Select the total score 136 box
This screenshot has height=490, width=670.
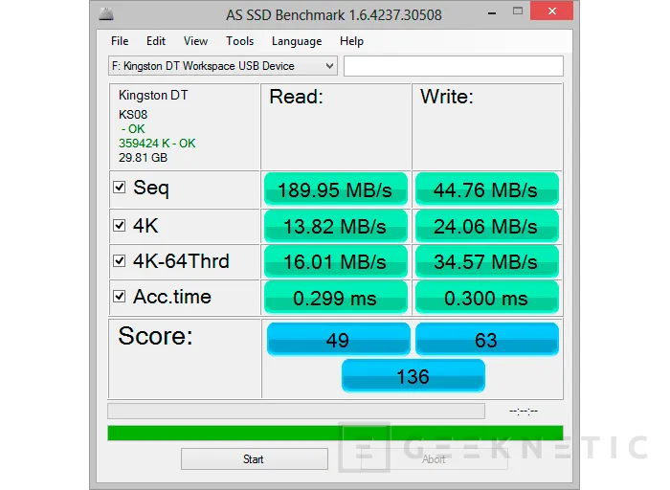[413, 376]
